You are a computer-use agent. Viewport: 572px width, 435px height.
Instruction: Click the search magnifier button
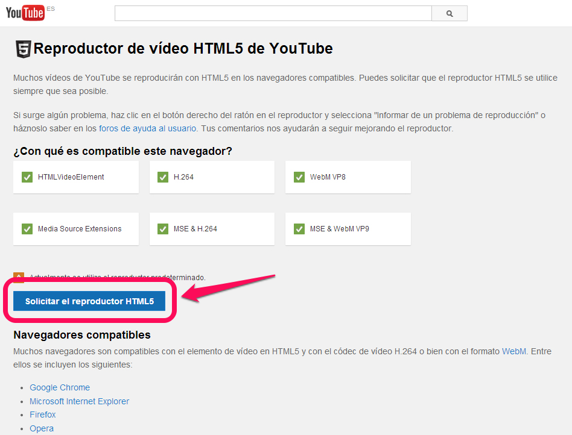pos(450,13)
